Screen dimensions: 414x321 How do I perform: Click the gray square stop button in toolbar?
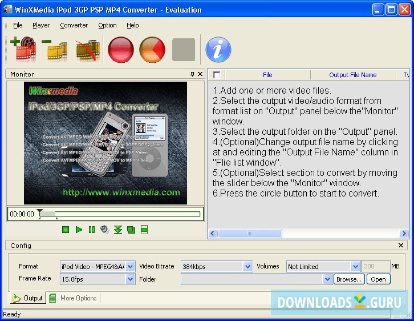pyautogui.click(x=184, y=50)
